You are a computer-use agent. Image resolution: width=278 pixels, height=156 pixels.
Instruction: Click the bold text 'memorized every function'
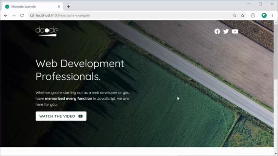tap(69, 98)
